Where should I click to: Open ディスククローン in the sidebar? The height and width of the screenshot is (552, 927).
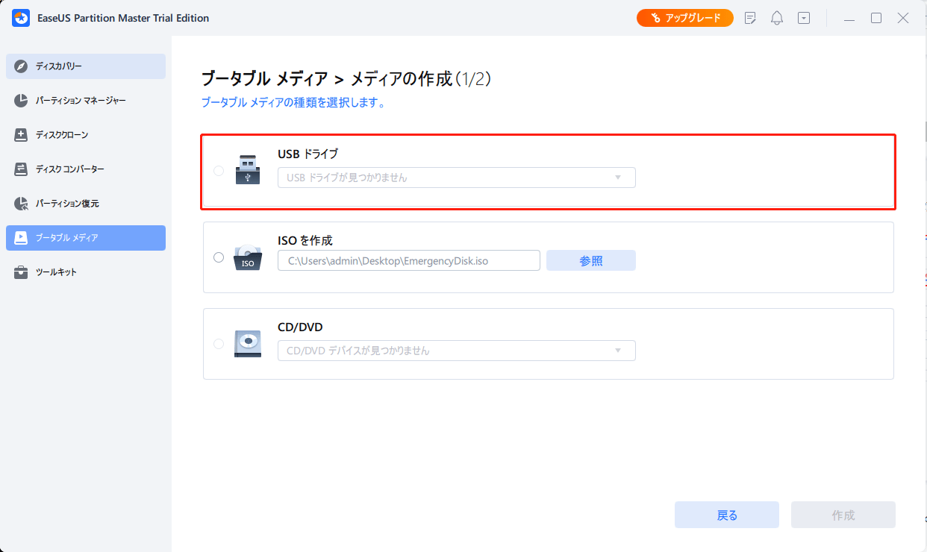[86, 135]
